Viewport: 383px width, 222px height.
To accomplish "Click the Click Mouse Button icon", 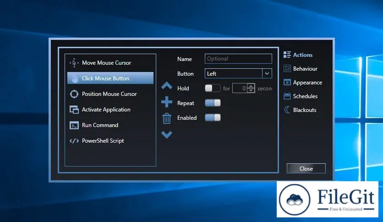I will tap(74, 78).
